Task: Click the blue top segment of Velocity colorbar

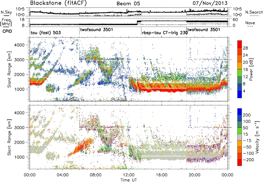Action: (x=240, y=112)
